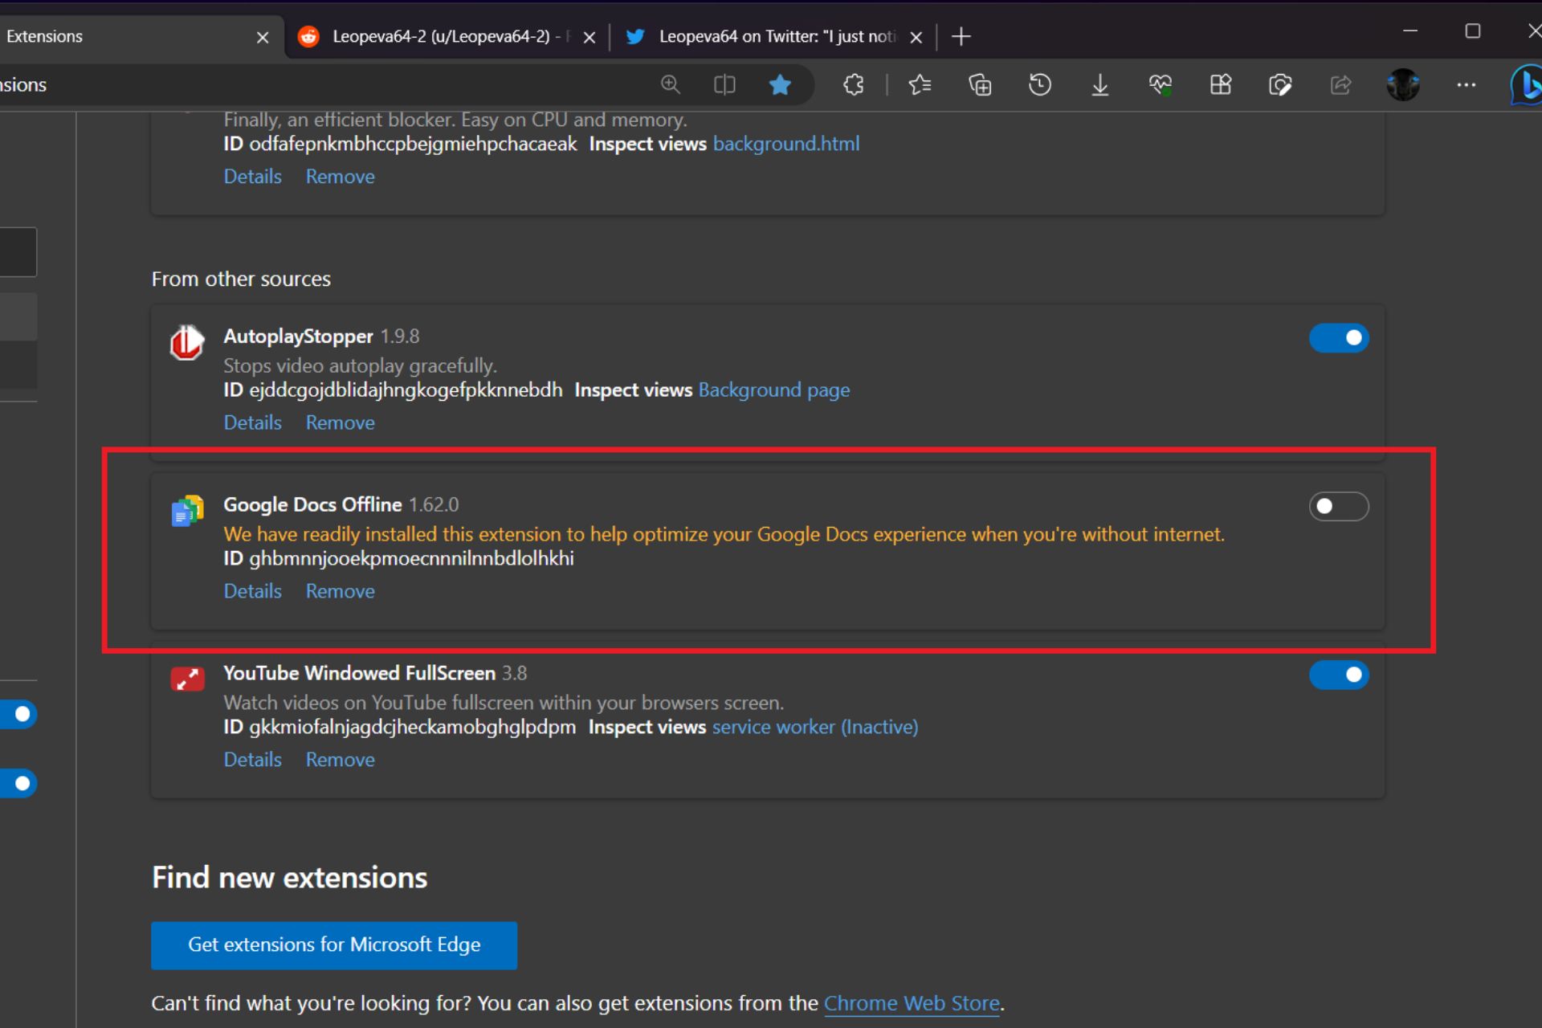
Task: Open the background.html inspect view link
Action: pyautogui.click(x=786, y=144)
